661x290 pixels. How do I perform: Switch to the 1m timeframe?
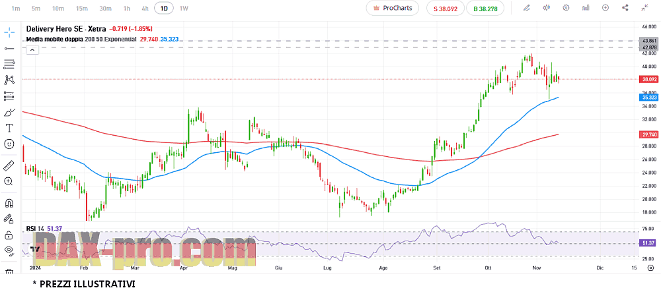tap(16, 9)
